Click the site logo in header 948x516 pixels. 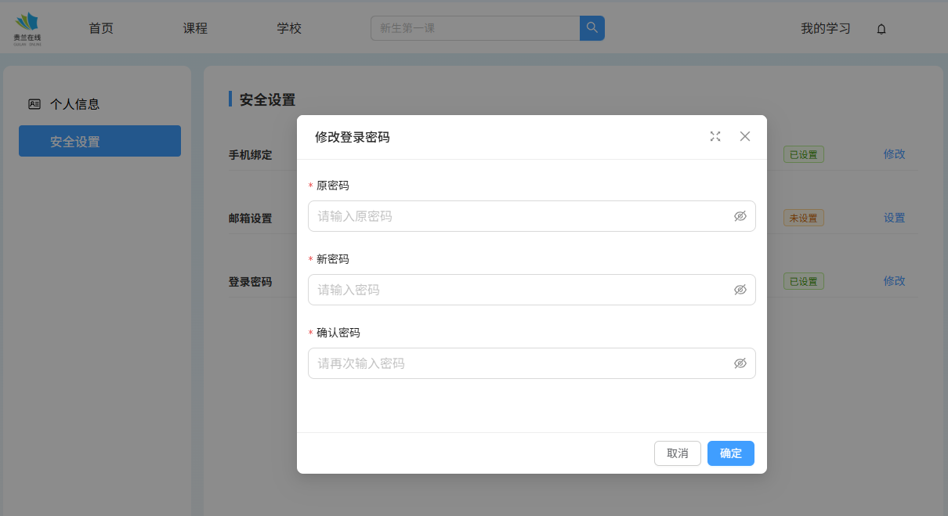(x=27, y=28)
